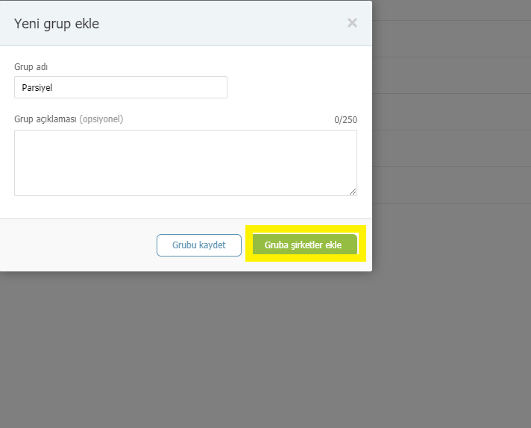
Task: Click the Gruba şirketler ekle button
Action: (305, 245)
